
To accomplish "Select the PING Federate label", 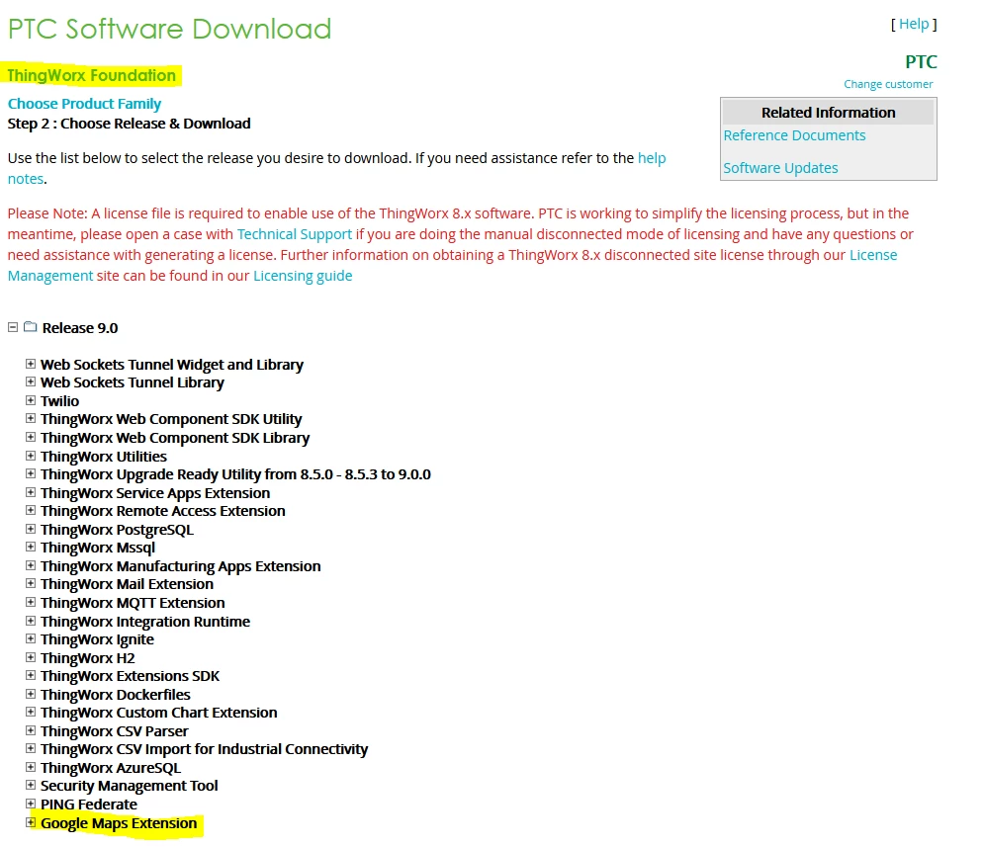I will pyautogui.click(x=88, y=805).
